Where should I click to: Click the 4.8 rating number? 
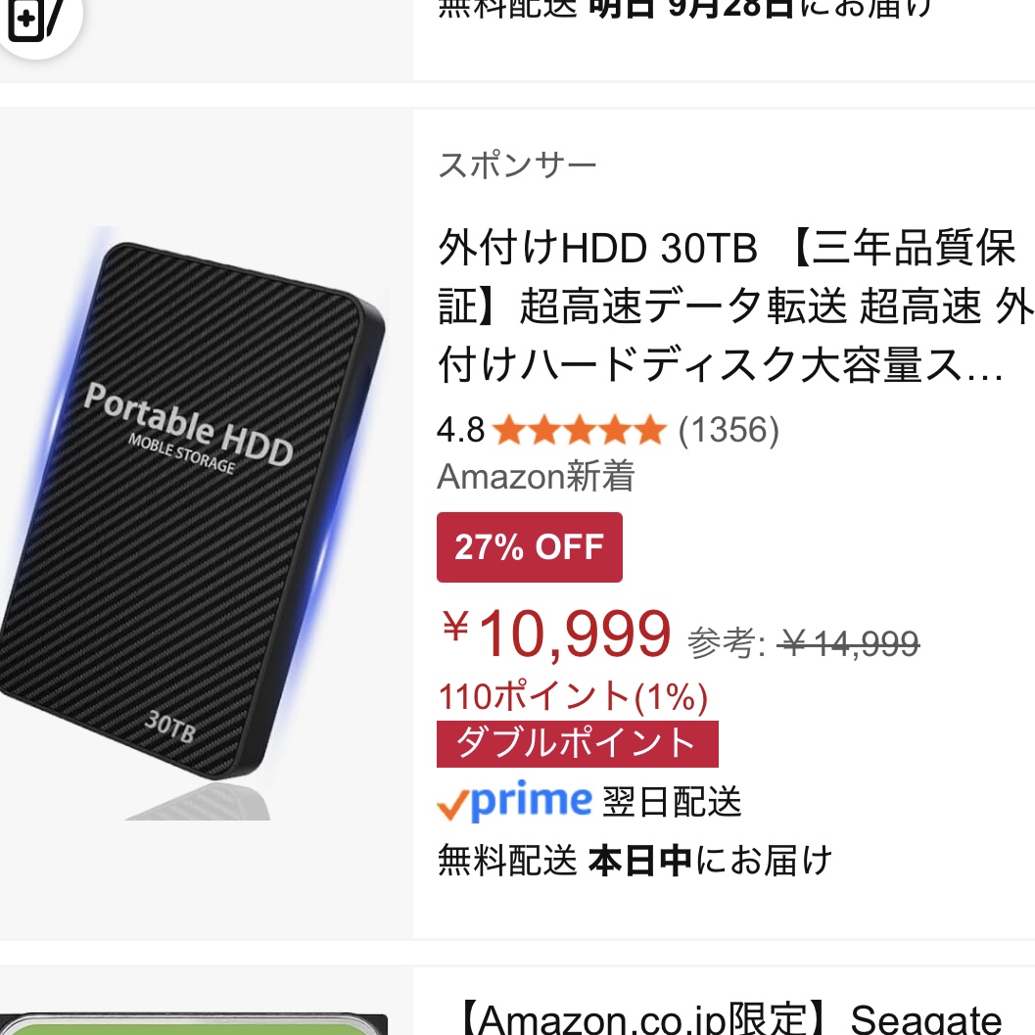click(x=461, y=431)
